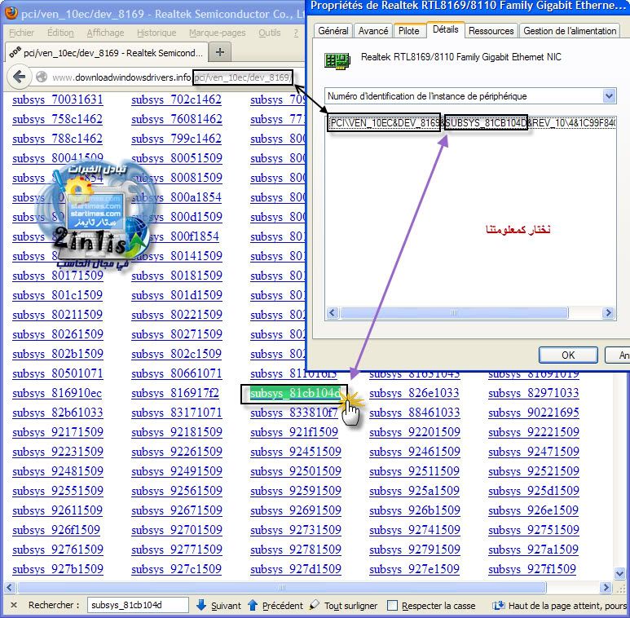Open the subsys_833810f7 link
The image size is (630, 618).
(294, 413)
